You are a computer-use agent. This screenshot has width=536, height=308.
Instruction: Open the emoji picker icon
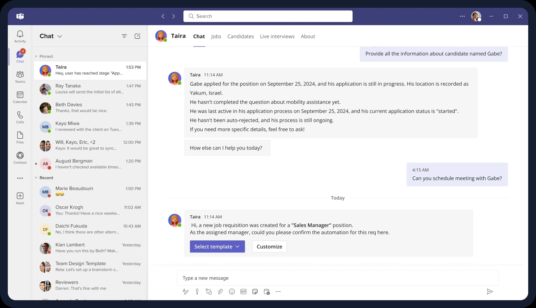(232, 292)
